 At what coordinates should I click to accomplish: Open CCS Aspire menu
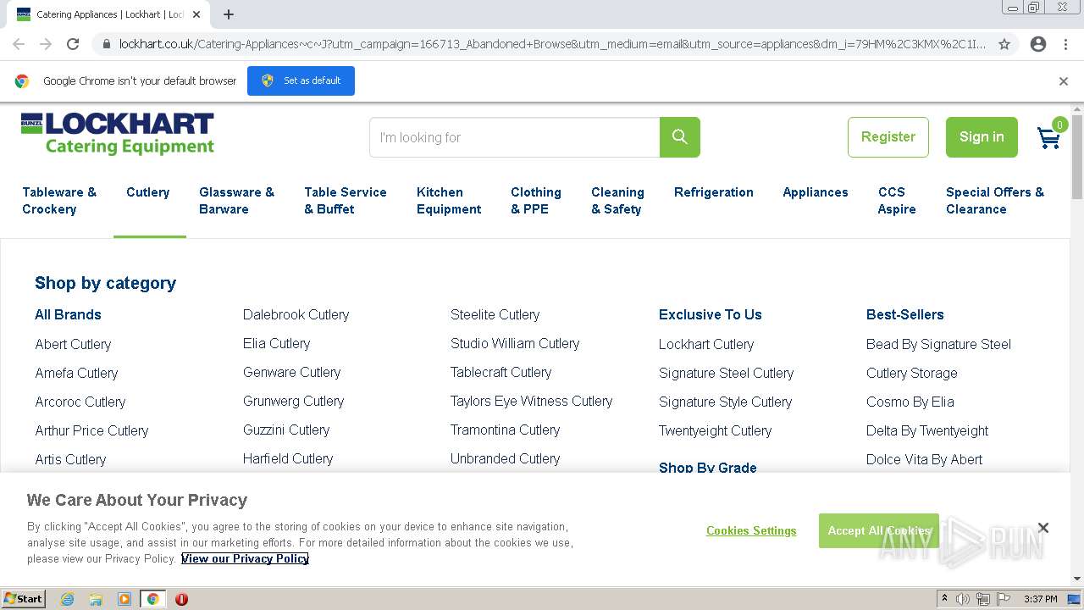point(897,201)
